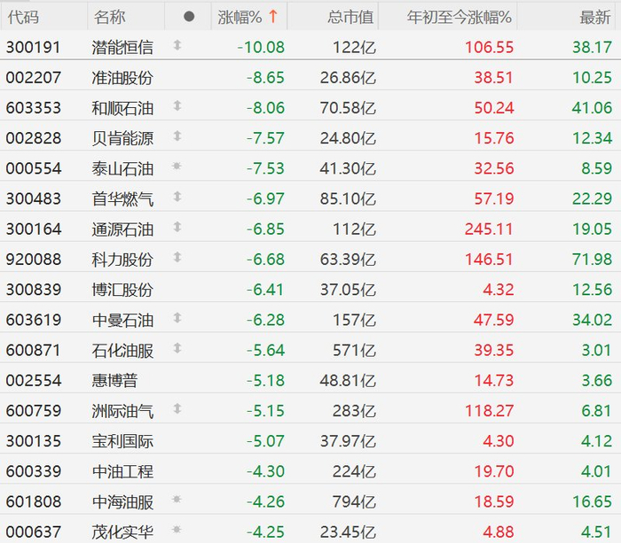Screen dimensions: 621x543
Task: Select stock name 科力股份
Action: point(122,260)
